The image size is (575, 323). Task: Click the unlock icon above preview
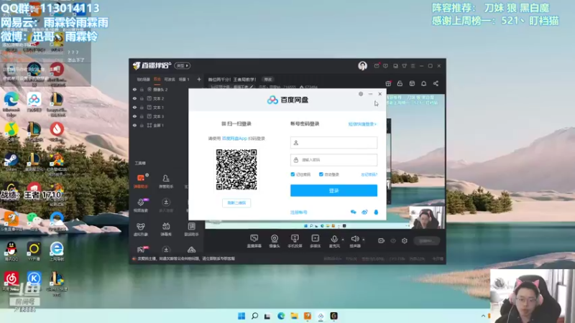400,83
